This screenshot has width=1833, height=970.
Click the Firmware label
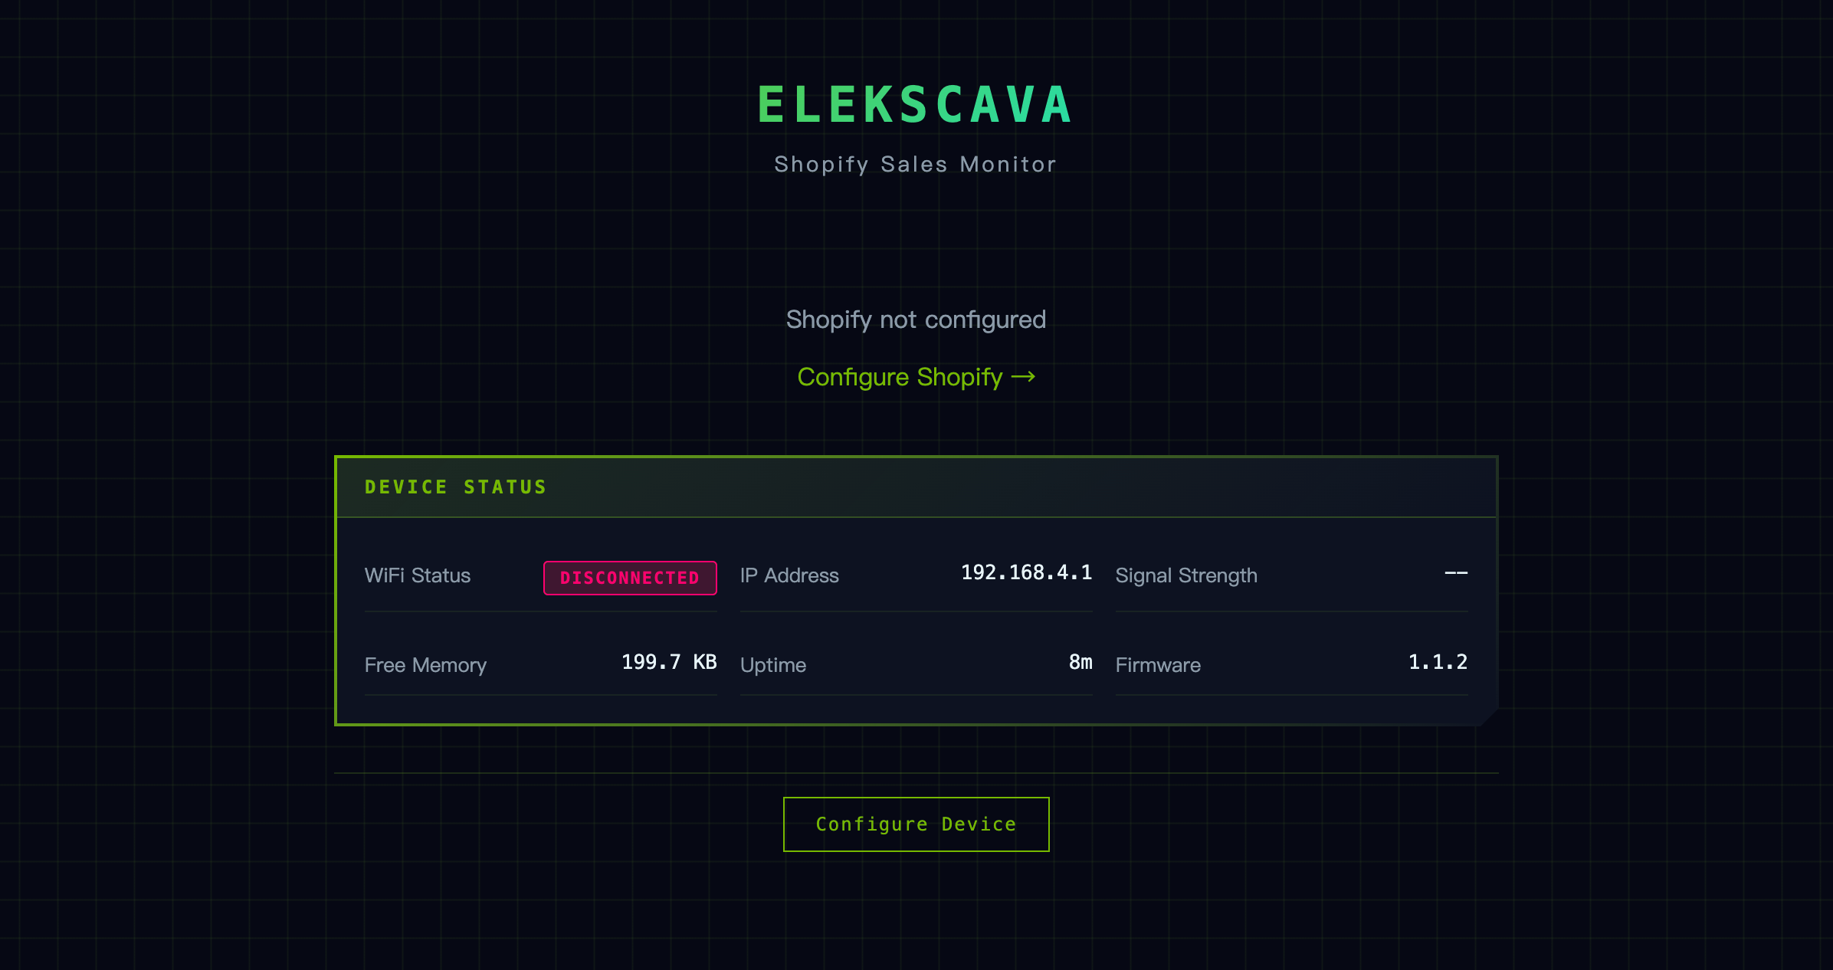point(1158,665)
